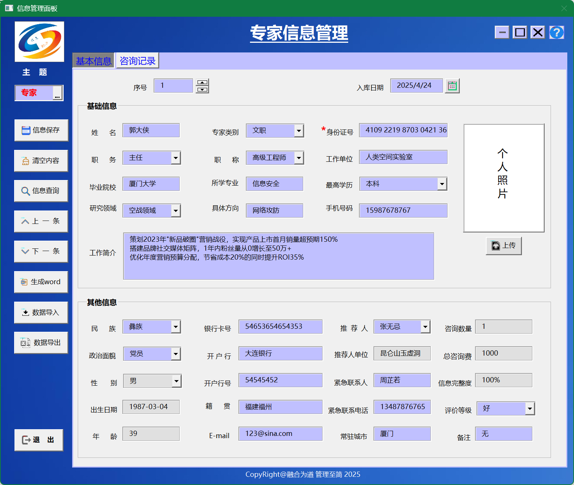The image size is (574, 485).
Task: Click 紧急联系人 field 周芷若
Action: 402,380
